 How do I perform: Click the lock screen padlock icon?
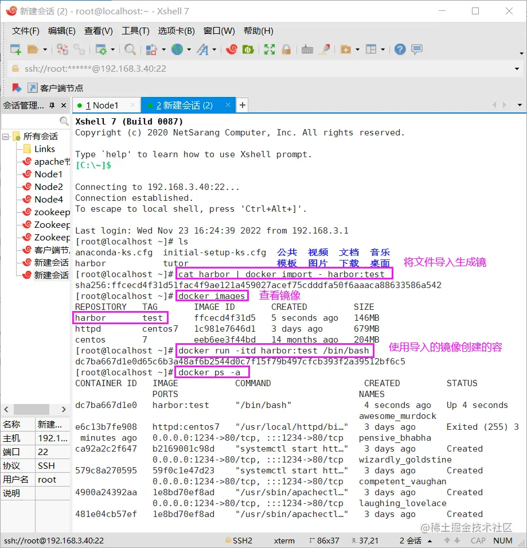coord(286,49)
